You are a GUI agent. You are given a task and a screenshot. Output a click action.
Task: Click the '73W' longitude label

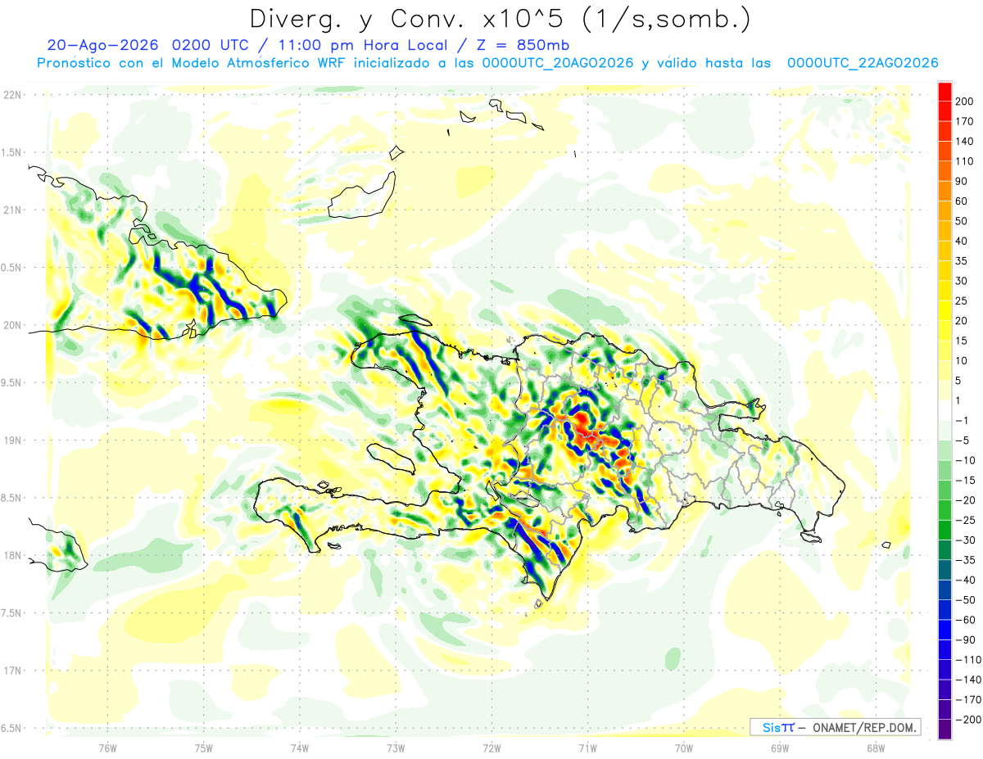(x=396, y=748)
